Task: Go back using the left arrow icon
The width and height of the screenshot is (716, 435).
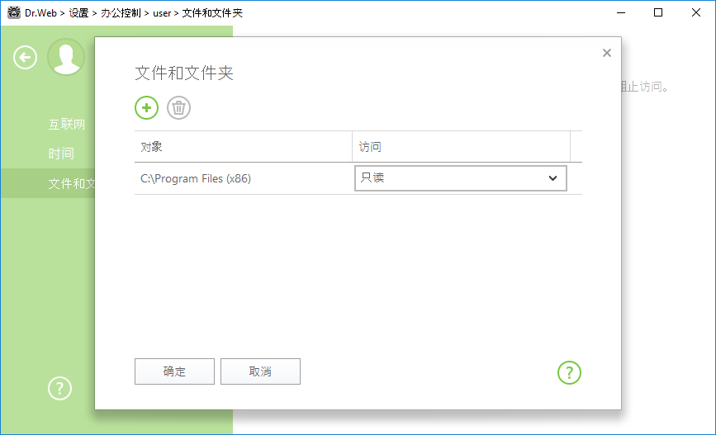Action: [x=26, y=57]
